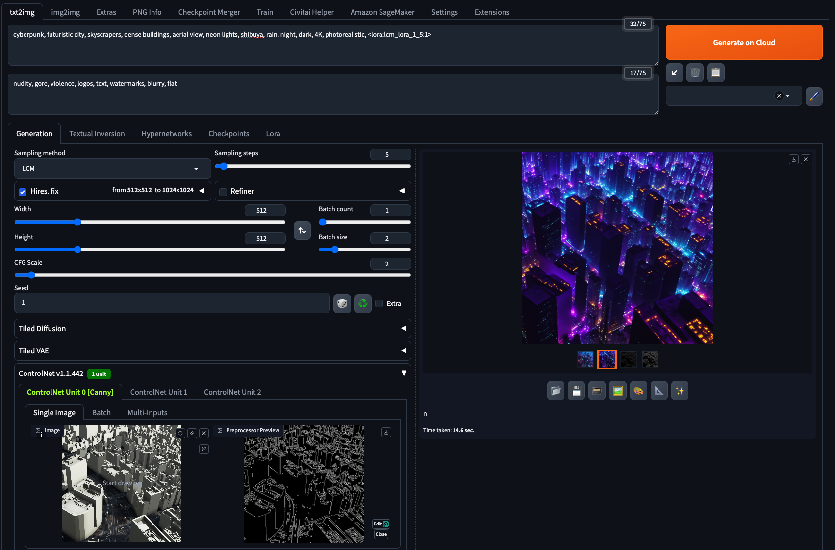This screenshot has width=835, height=550.
Task: Click the clipboard apply styles icon
Action: [x=715, y=73]
